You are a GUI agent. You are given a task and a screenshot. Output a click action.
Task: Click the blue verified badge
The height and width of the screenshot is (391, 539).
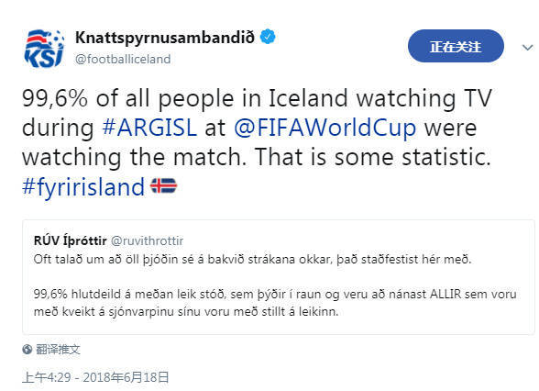(x=268, y=37)
